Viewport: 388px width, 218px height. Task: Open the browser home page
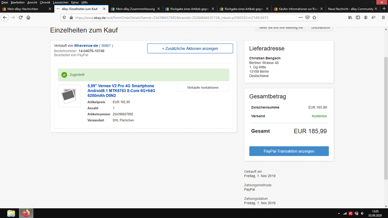tap(28, 17)
